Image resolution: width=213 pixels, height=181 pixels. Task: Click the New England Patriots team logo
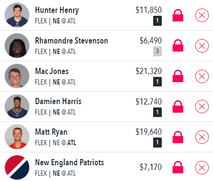click(x=17, y=167)
